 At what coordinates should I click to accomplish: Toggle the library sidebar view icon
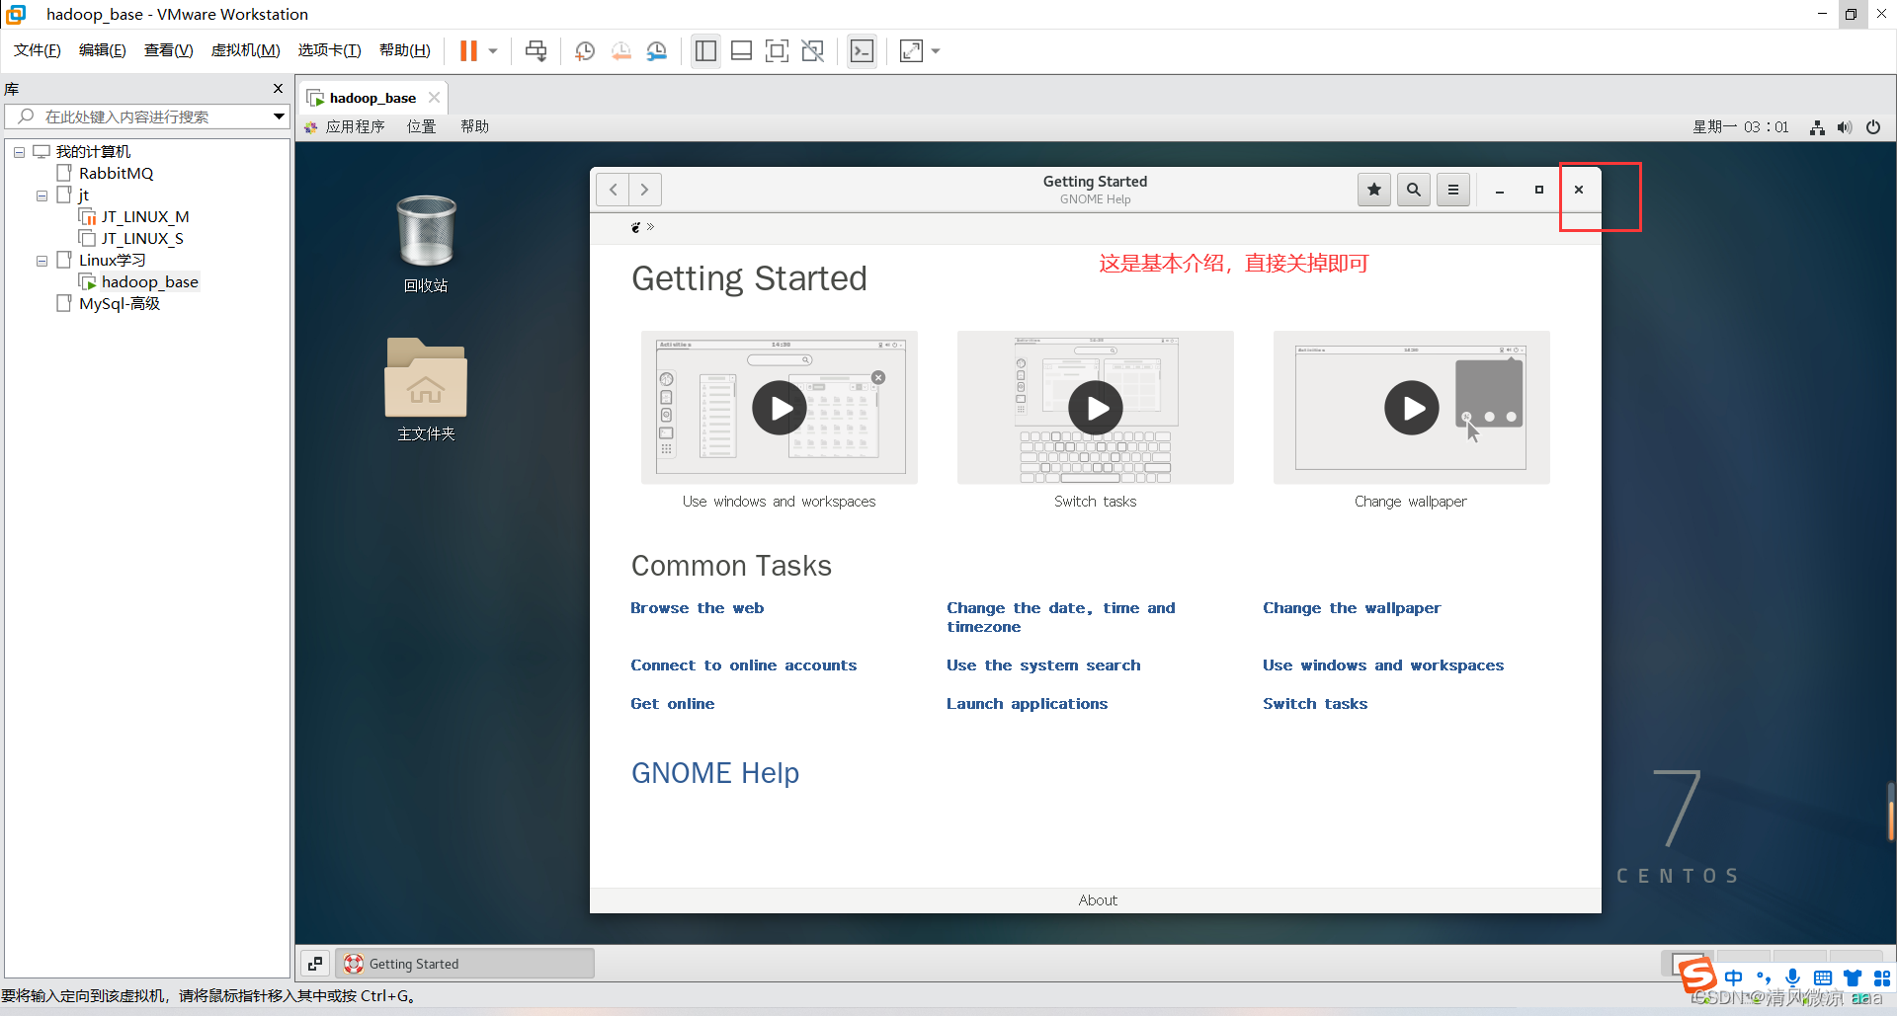[705, 50]
